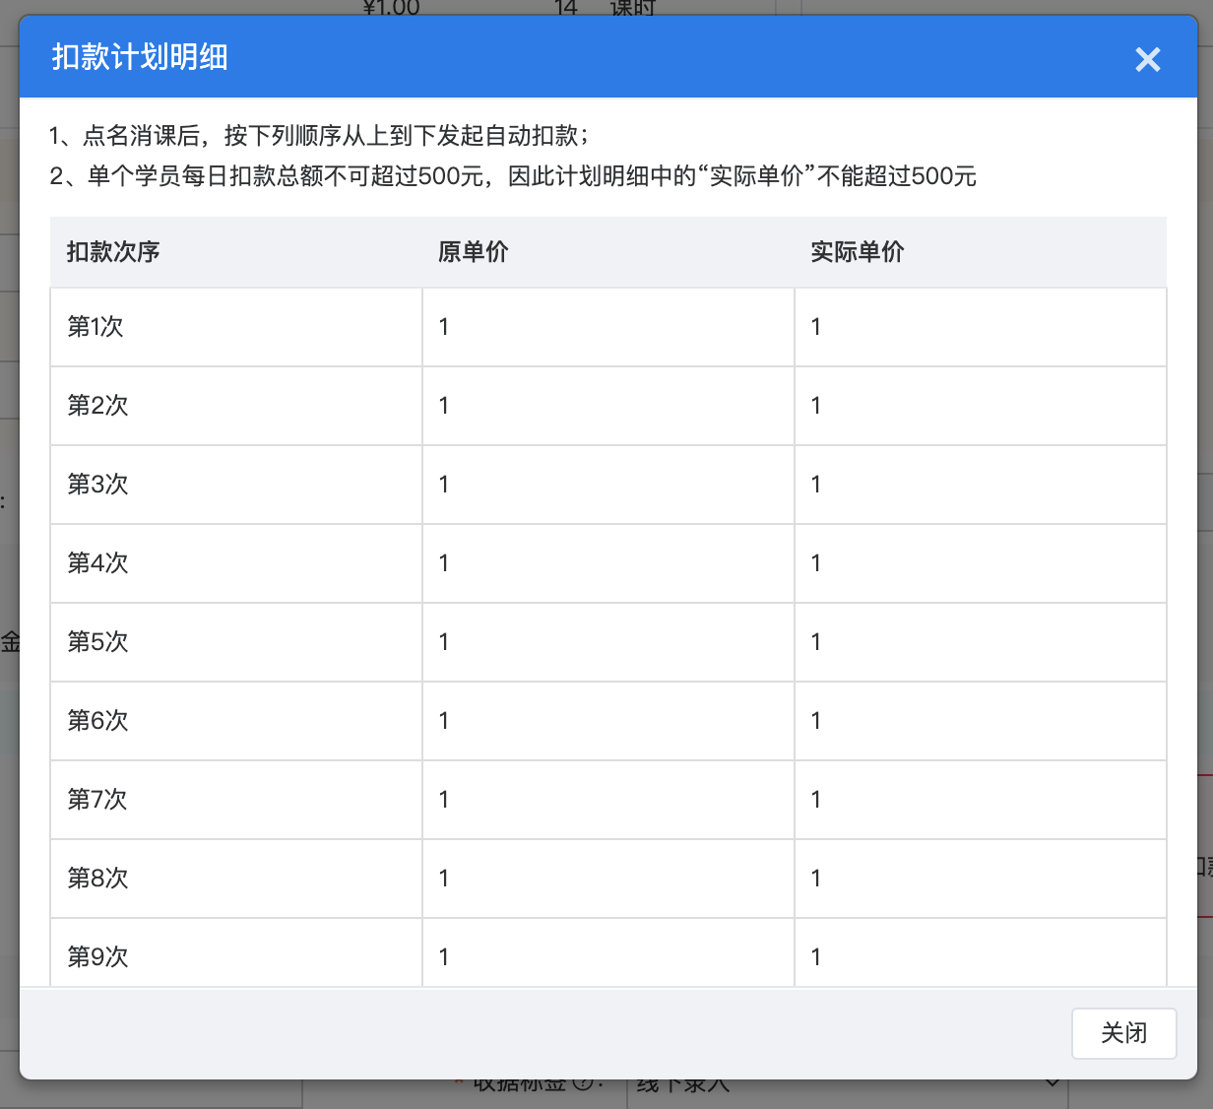This screenshot has width=1213, height=1109.
Task: Click 实际单价 value in 第4次 row
Action: click(x=816, y=563)
